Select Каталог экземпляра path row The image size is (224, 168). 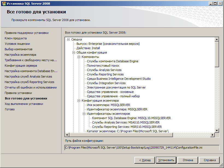click(128, 131)
